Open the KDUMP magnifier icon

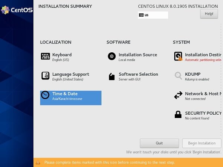point(178,76)
